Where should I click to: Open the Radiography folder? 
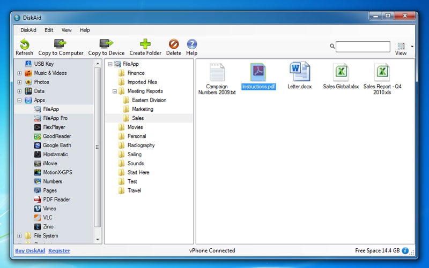pyautogui.click(x=137, y=146)
